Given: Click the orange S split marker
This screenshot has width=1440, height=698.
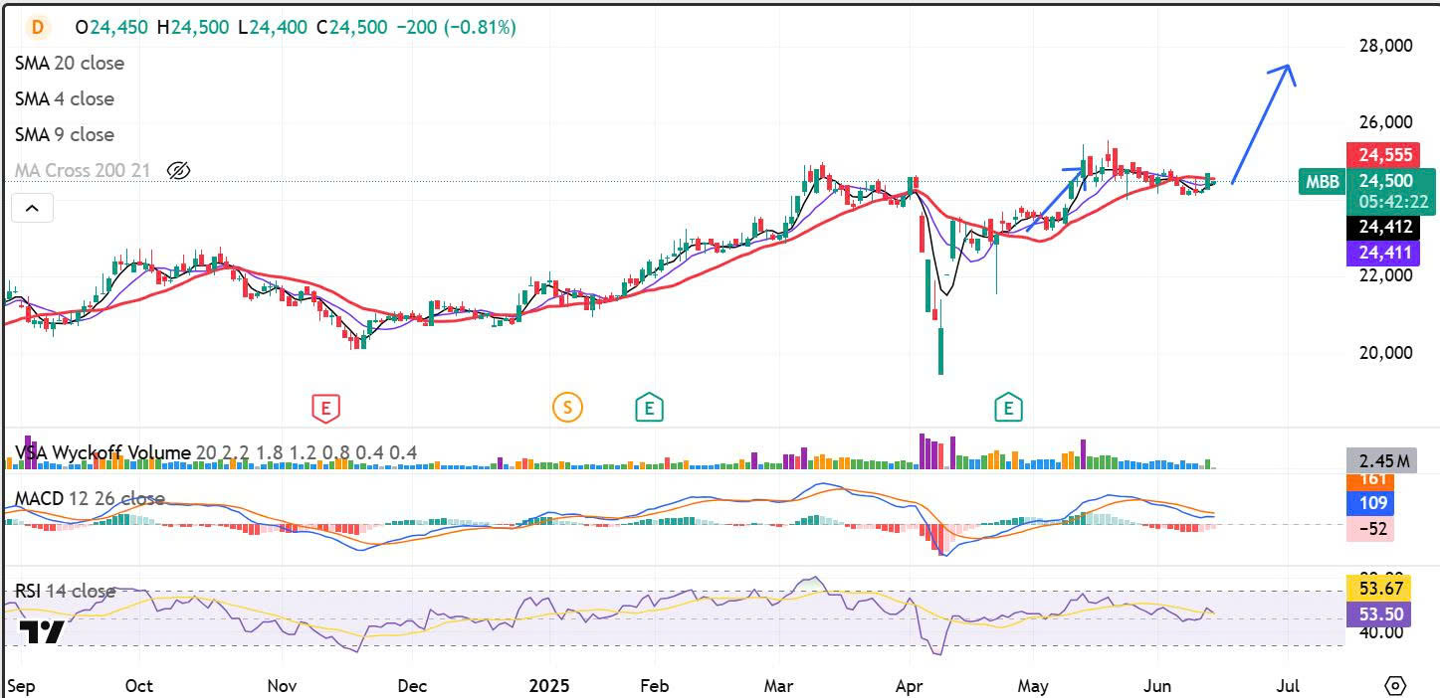Looking at the screenshot, I should [567, 406].
